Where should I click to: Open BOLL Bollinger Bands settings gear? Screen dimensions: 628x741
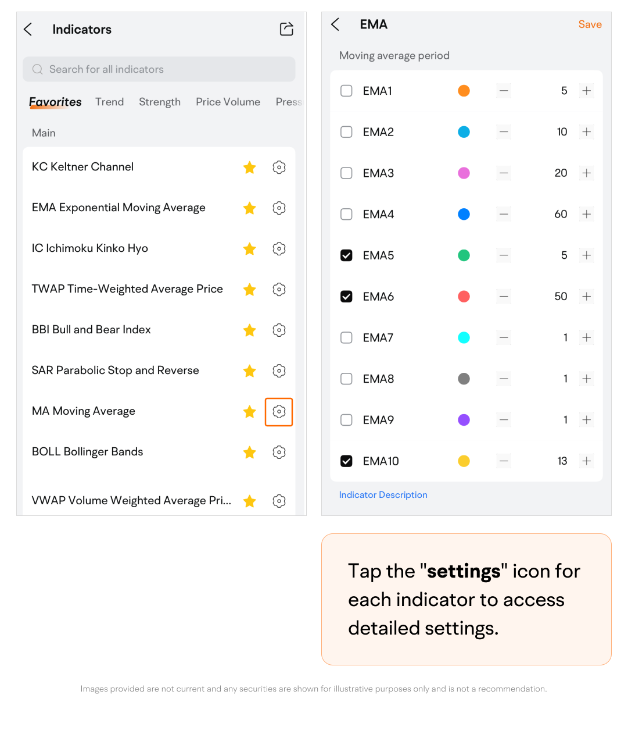[279, 453]
